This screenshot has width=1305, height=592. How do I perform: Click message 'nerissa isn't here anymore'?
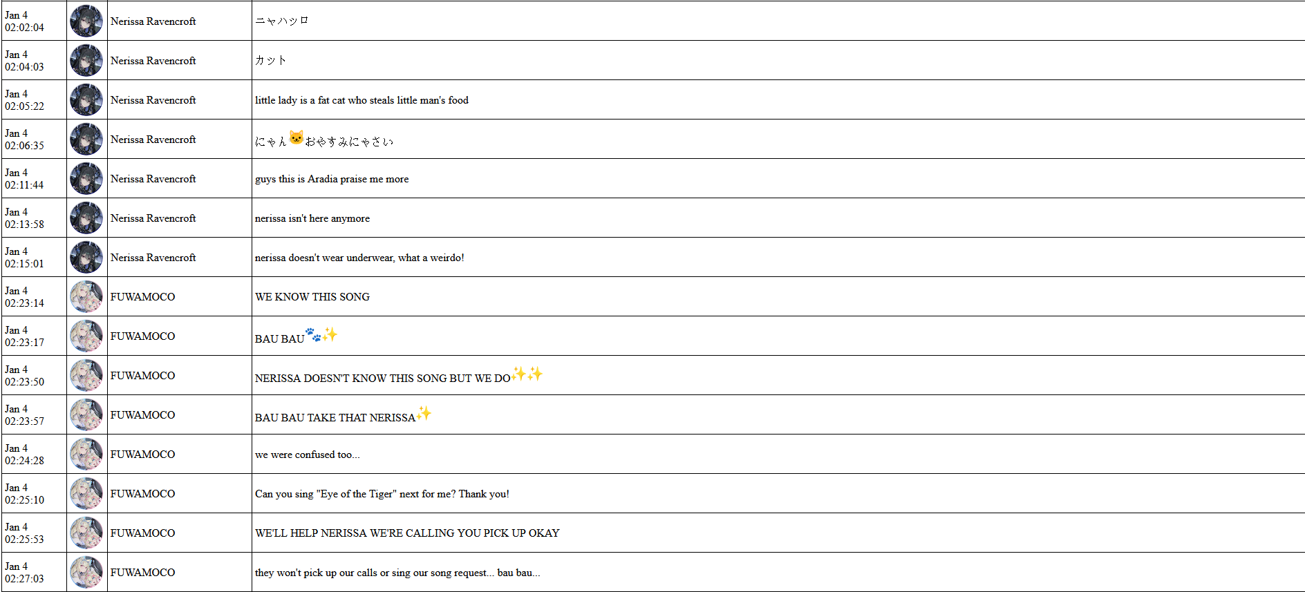[x=312, y=218]
